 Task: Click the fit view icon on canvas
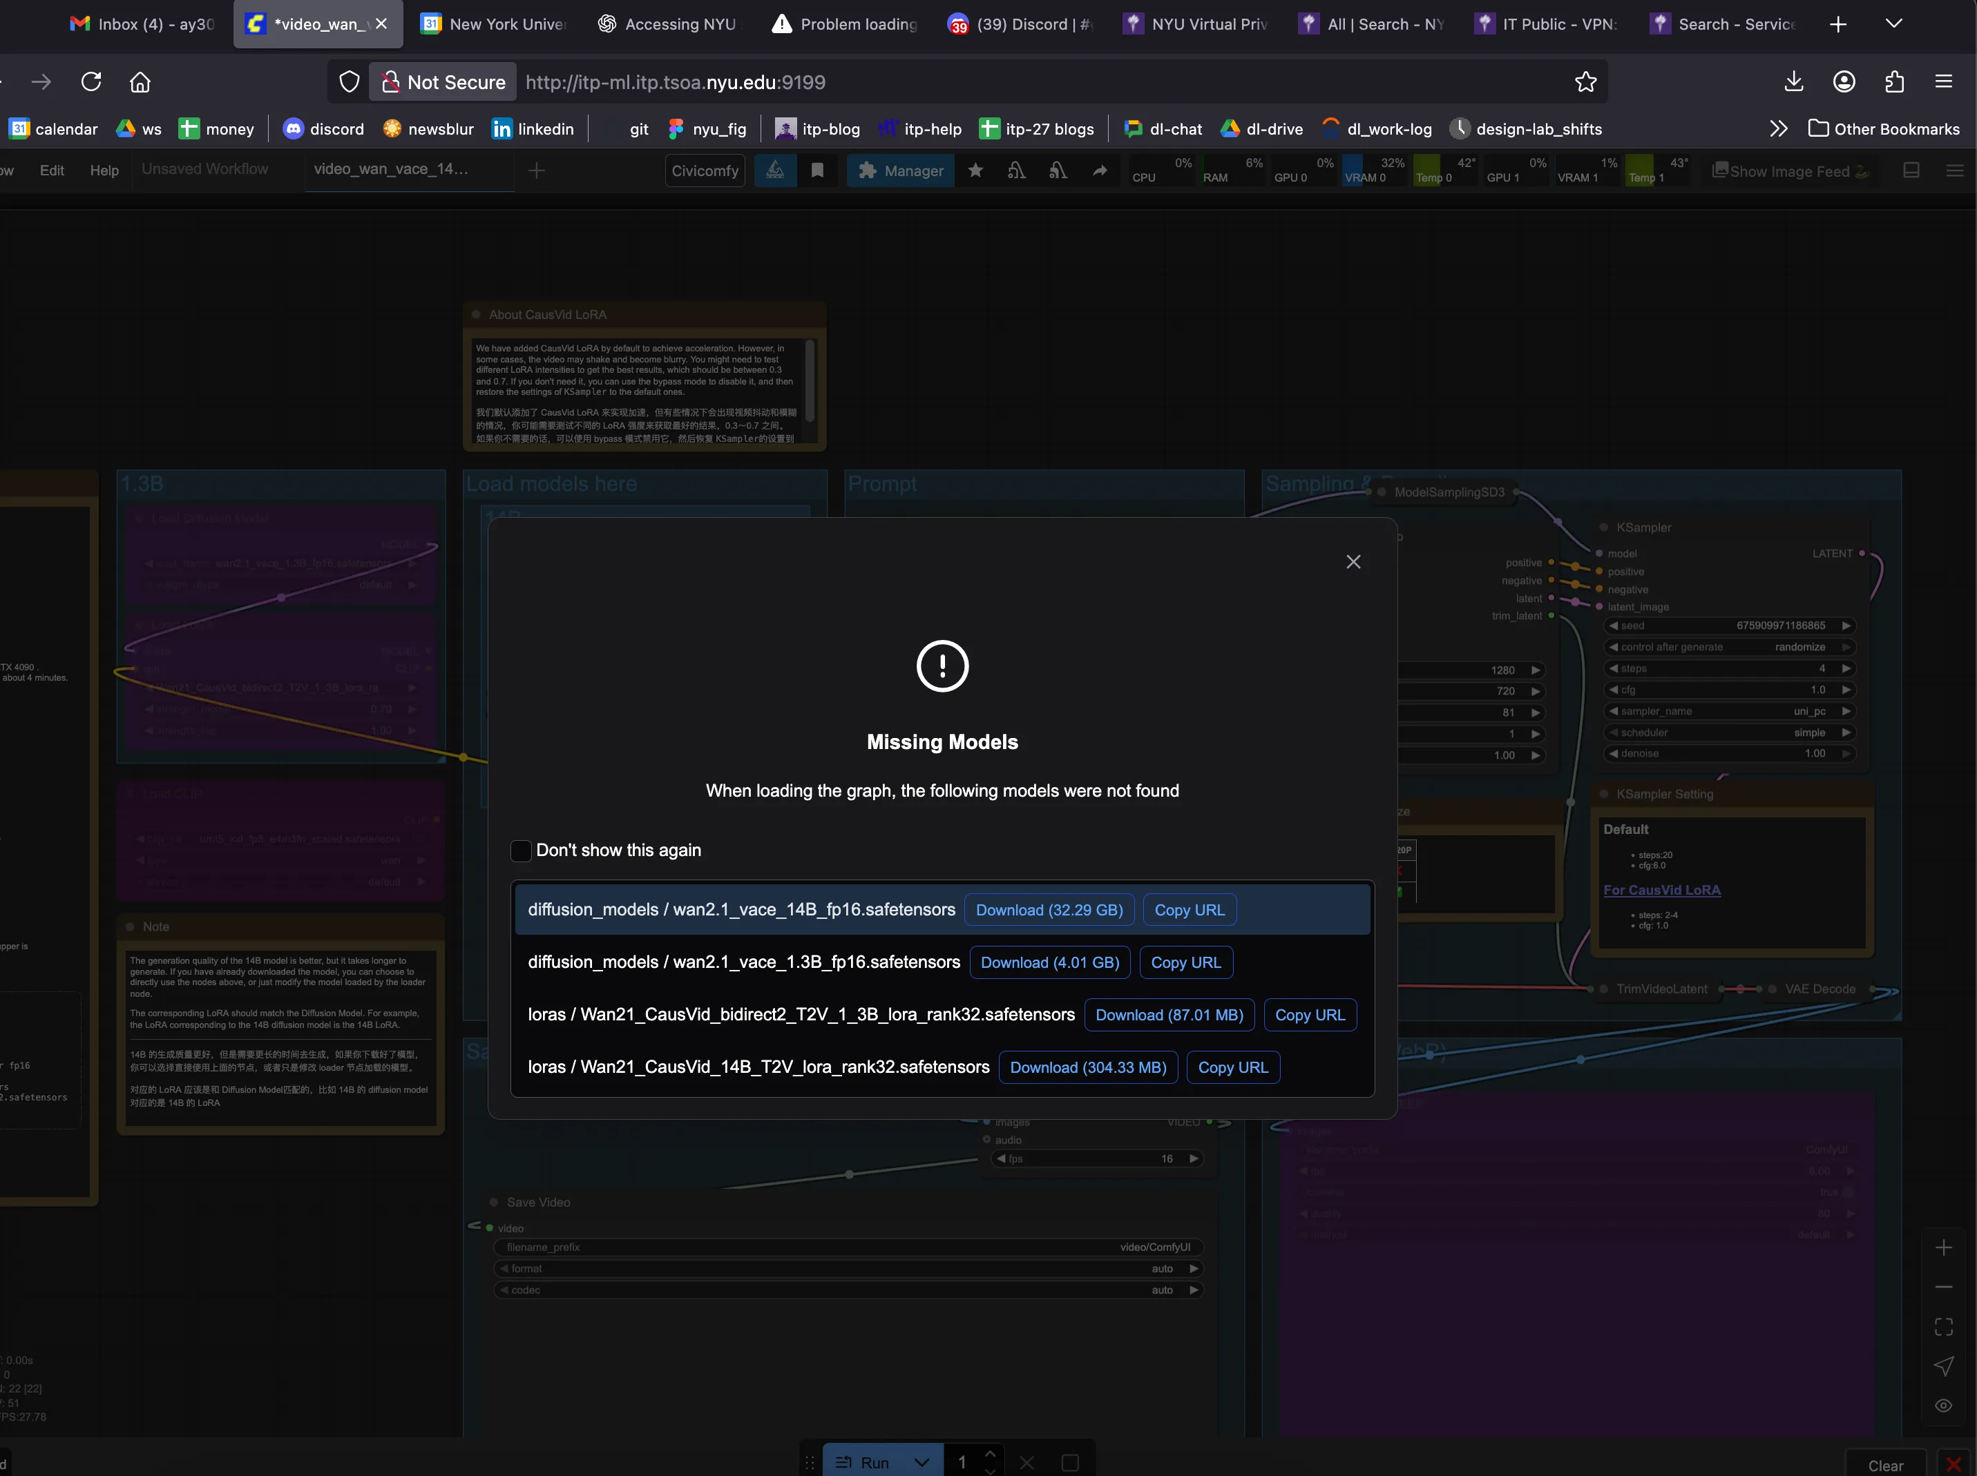coord(1943,1327)
